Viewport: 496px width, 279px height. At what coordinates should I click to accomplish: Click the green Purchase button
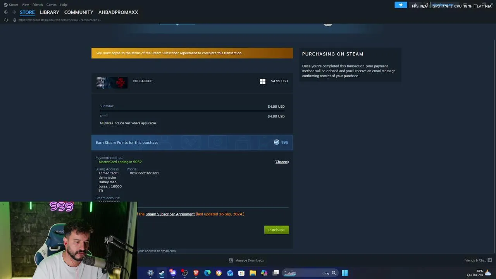[x=276, y=230]
